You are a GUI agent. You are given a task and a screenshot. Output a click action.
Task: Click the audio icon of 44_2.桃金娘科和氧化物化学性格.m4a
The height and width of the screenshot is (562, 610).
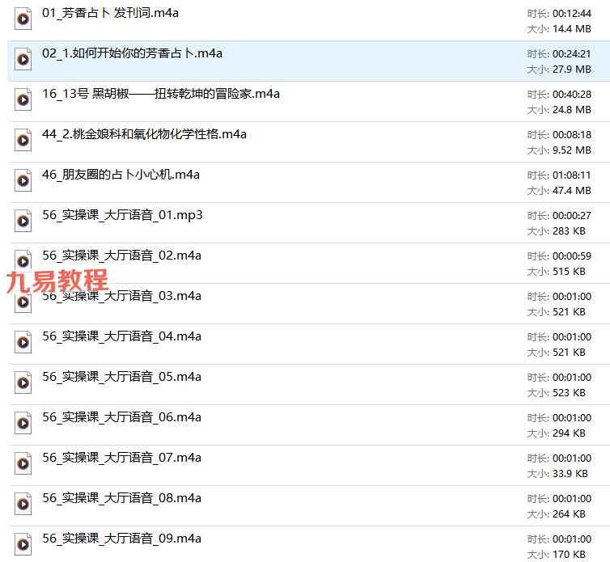(23, 141)
